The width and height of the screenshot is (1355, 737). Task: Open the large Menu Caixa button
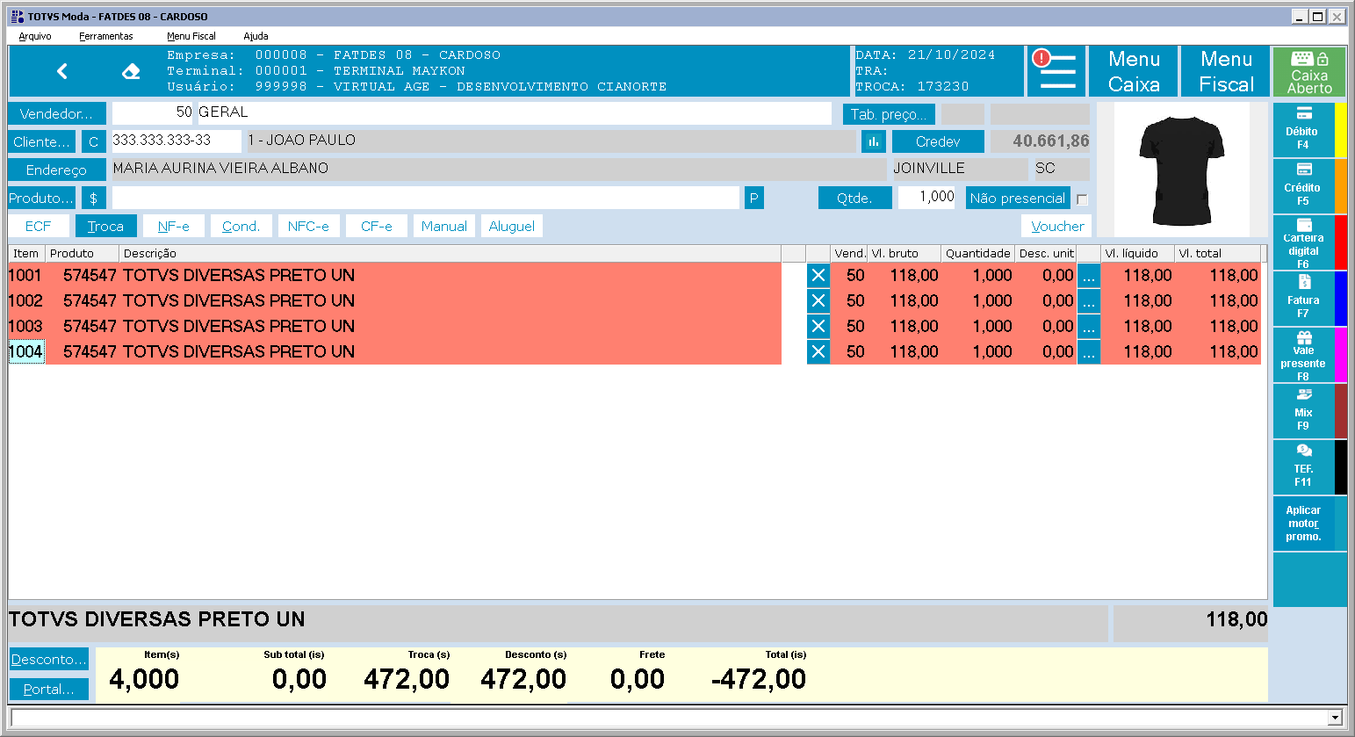coord(1134,71)
